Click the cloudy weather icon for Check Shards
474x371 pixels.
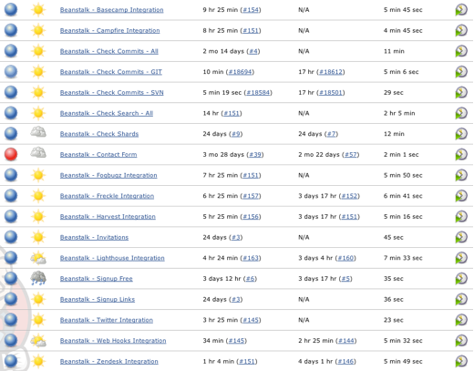pyautogui.click(x=38, y=133)
